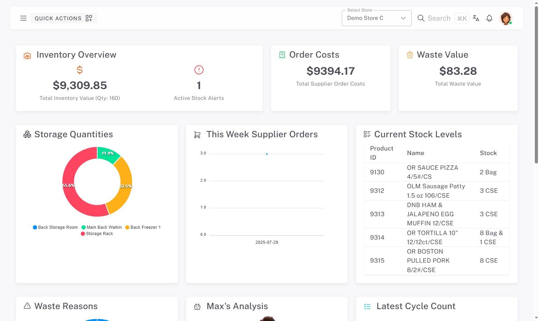Click the Inventory Overview warehouse icon

click(x=27, y=56)
